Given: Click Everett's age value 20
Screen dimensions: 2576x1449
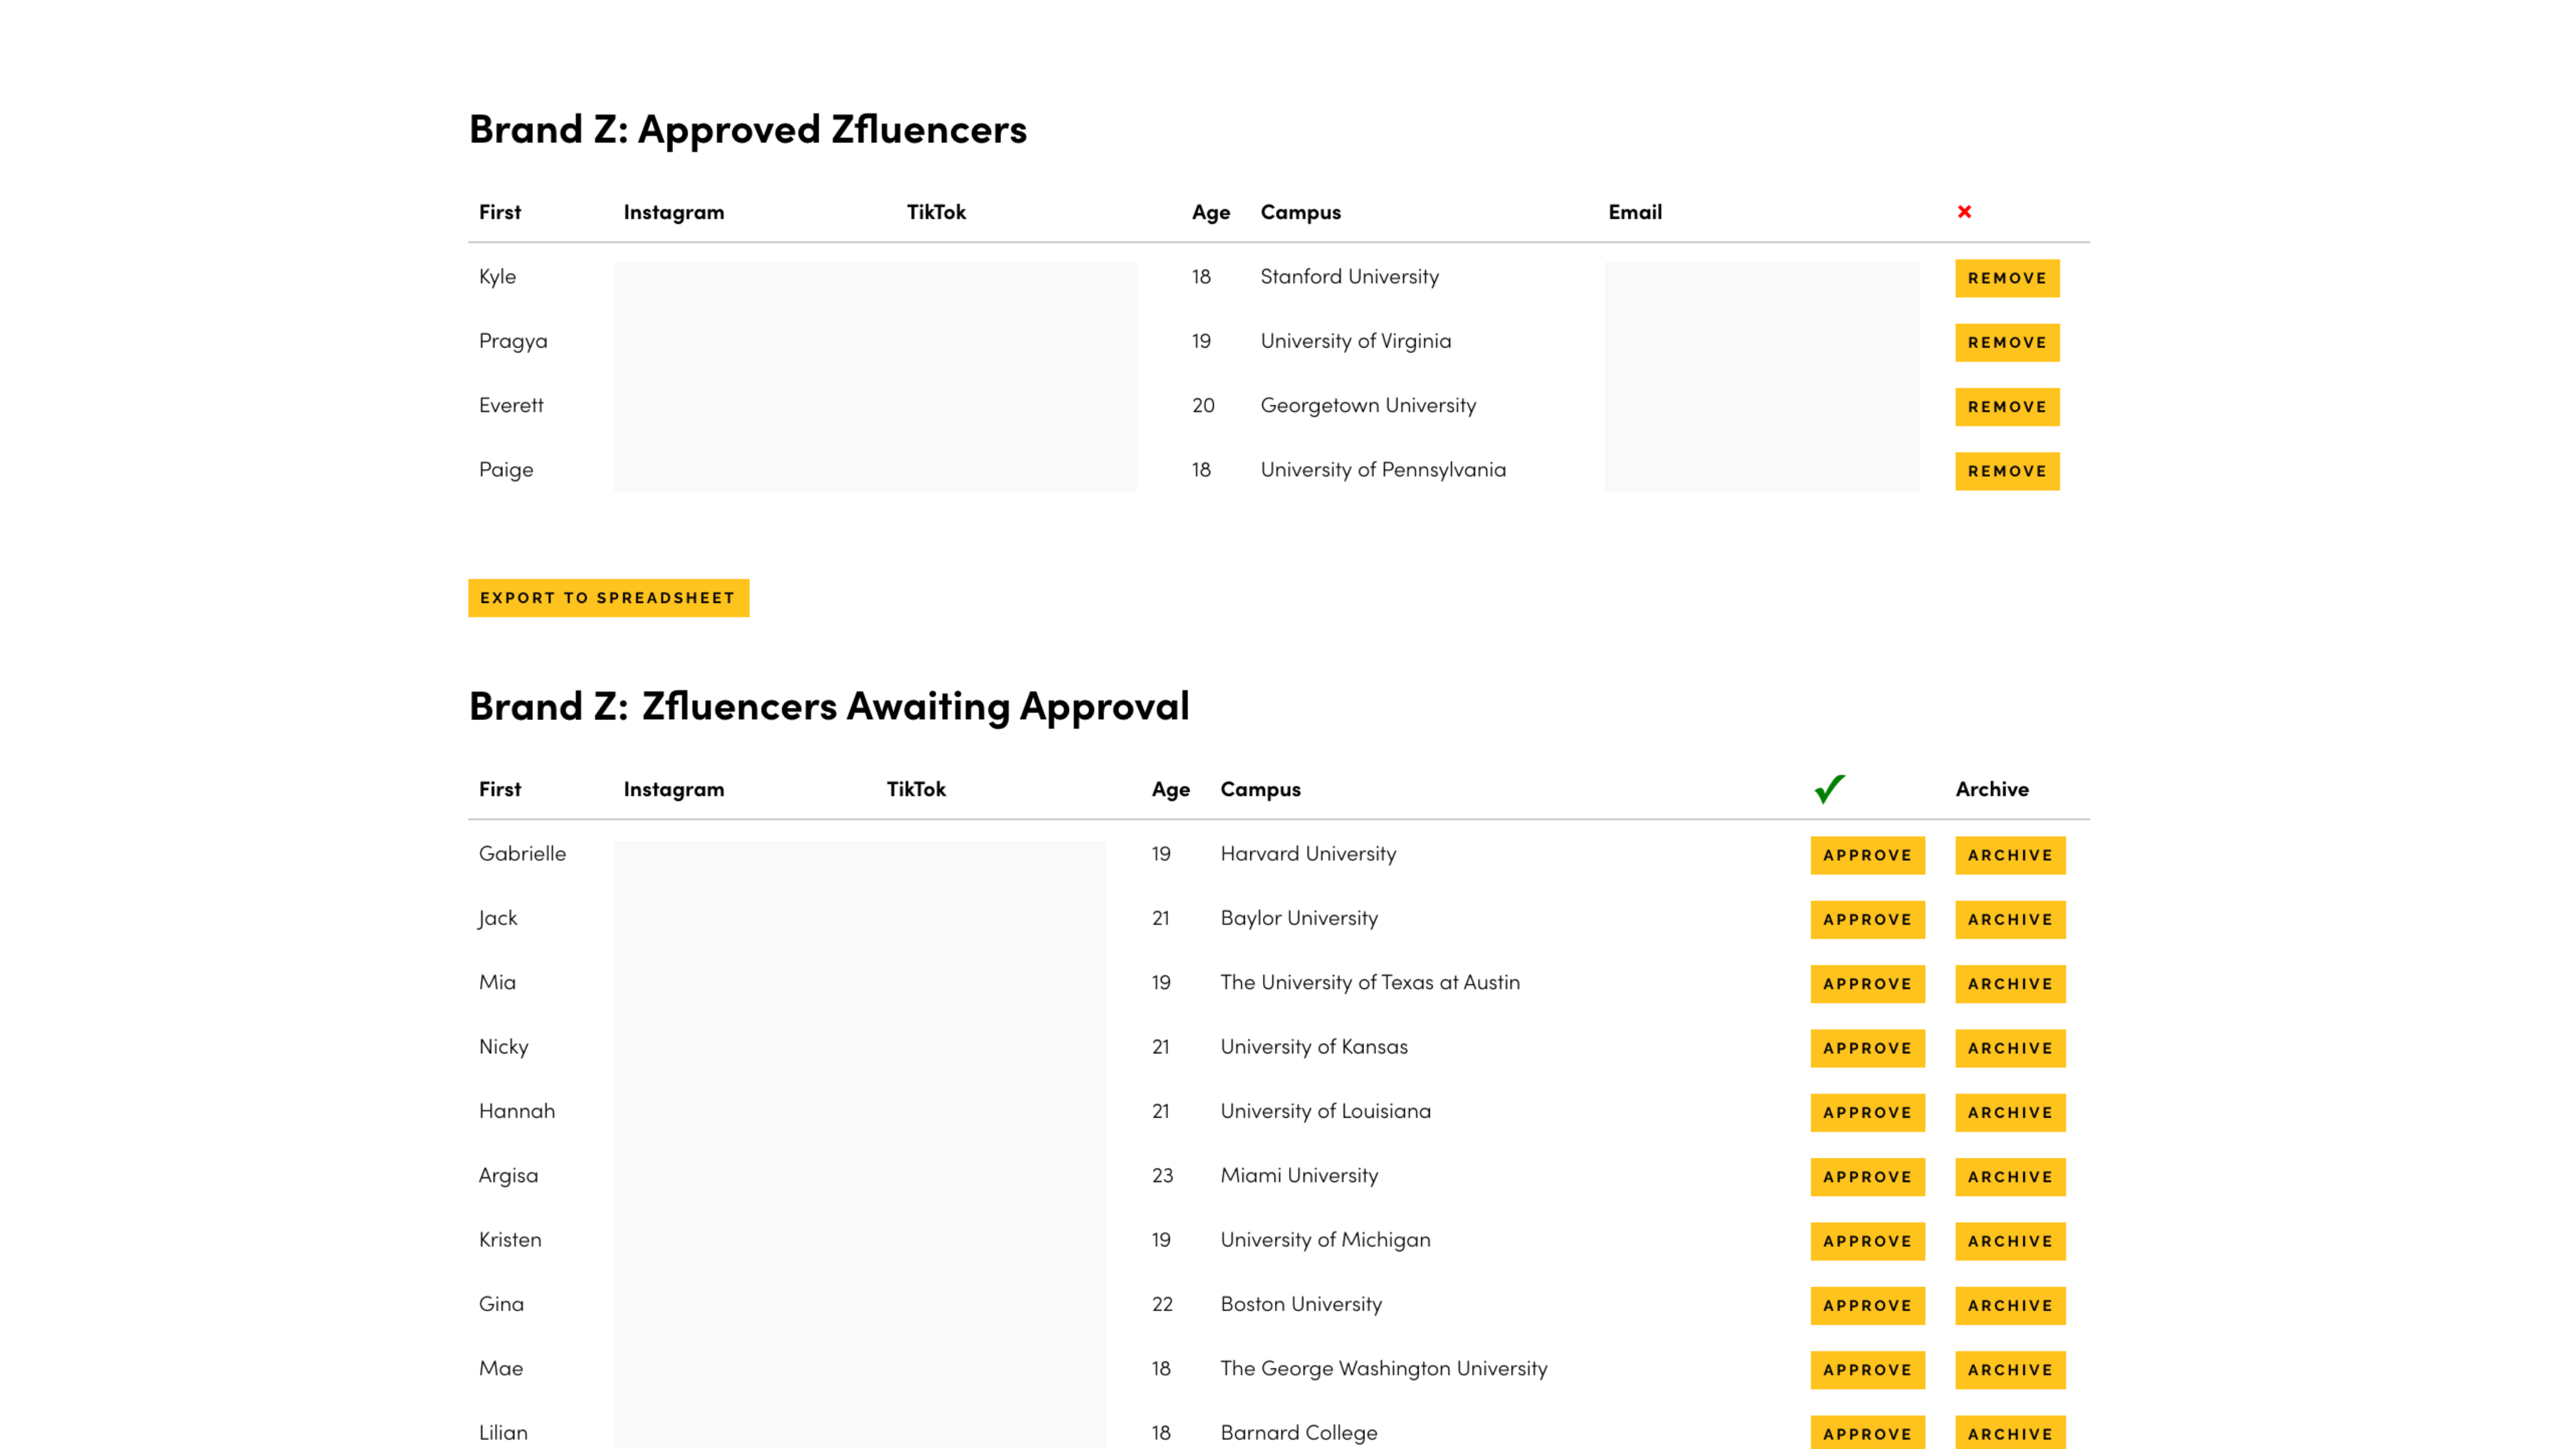Looking at the screenshot, I should [1203, 405].
